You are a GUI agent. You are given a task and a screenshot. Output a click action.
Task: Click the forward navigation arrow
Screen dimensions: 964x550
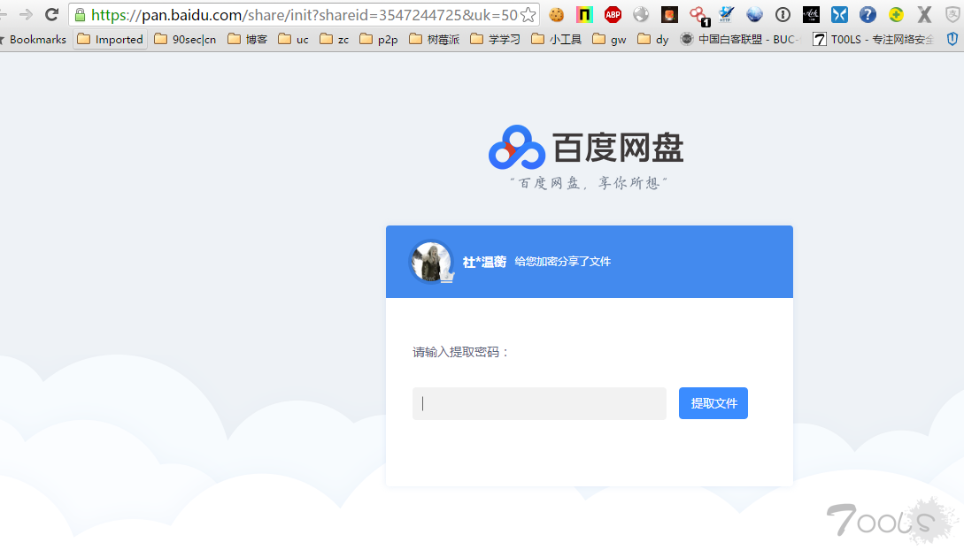coord(25,15)
